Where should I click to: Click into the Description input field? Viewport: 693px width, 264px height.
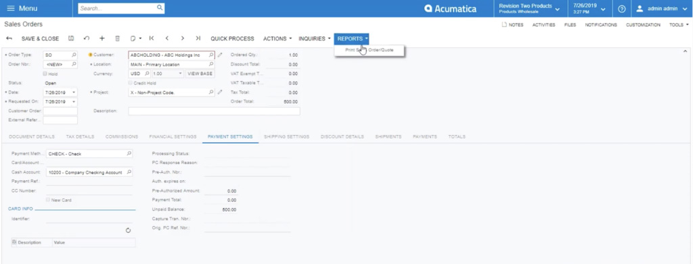214,111
